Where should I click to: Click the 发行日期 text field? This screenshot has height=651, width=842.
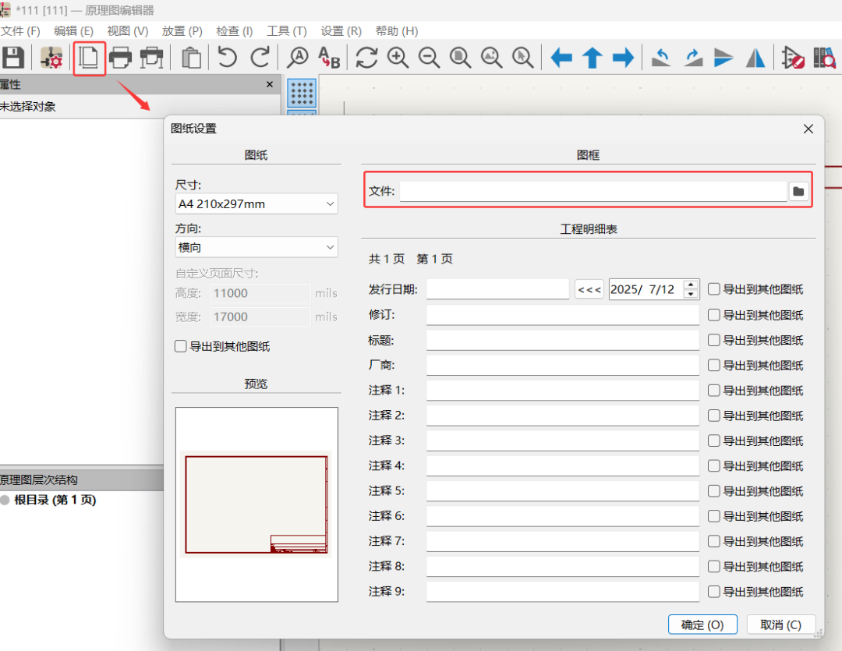497,289
